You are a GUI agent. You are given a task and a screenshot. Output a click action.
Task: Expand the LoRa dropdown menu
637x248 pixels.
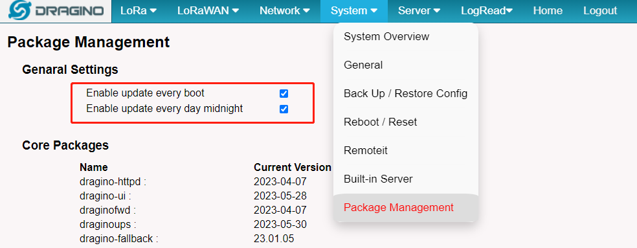pos(139,11)
